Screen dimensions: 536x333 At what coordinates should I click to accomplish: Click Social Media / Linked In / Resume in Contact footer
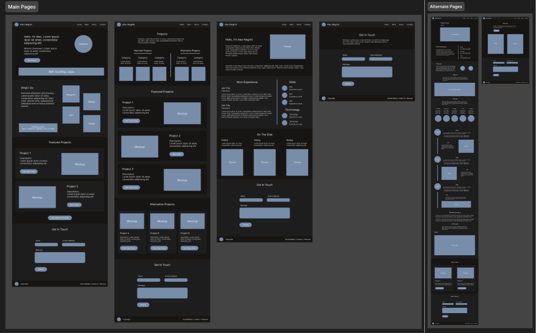tap(400, 98)
